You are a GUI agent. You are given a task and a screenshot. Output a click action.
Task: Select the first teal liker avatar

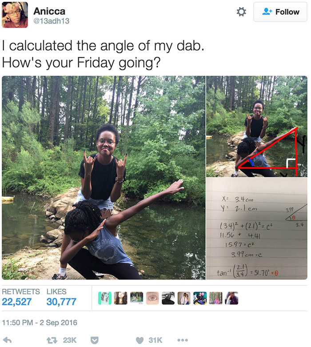click(x=105, y=298)
